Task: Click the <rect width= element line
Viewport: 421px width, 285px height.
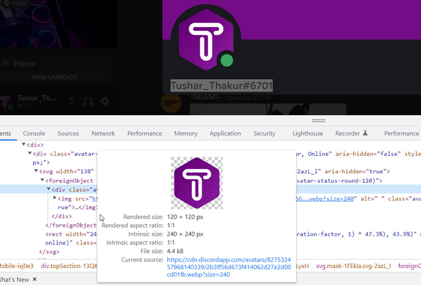Action: click(x=71, y=234)
